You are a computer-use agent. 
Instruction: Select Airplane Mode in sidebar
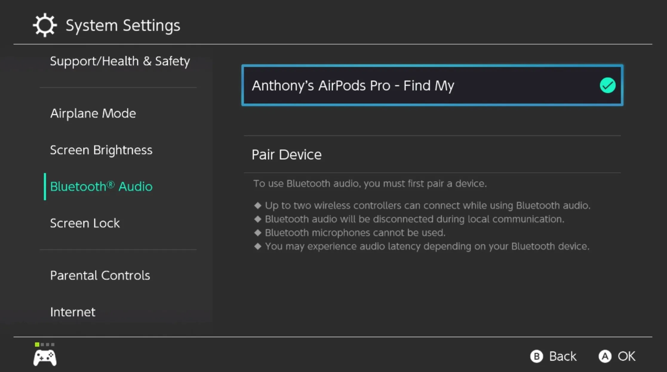point(93,113)
